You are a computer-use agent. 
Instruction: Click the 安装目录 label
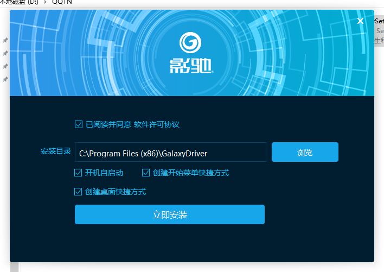click(56, 151)
